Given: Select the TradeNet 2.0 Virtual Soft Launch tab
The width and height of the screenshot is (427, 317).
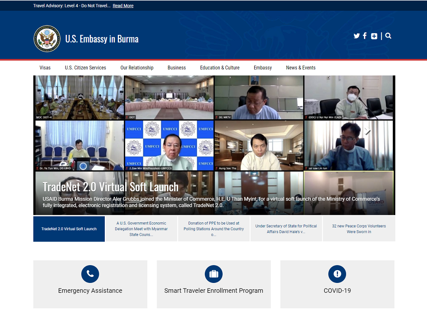Looking at the screenshot, I should pos(69,229).
